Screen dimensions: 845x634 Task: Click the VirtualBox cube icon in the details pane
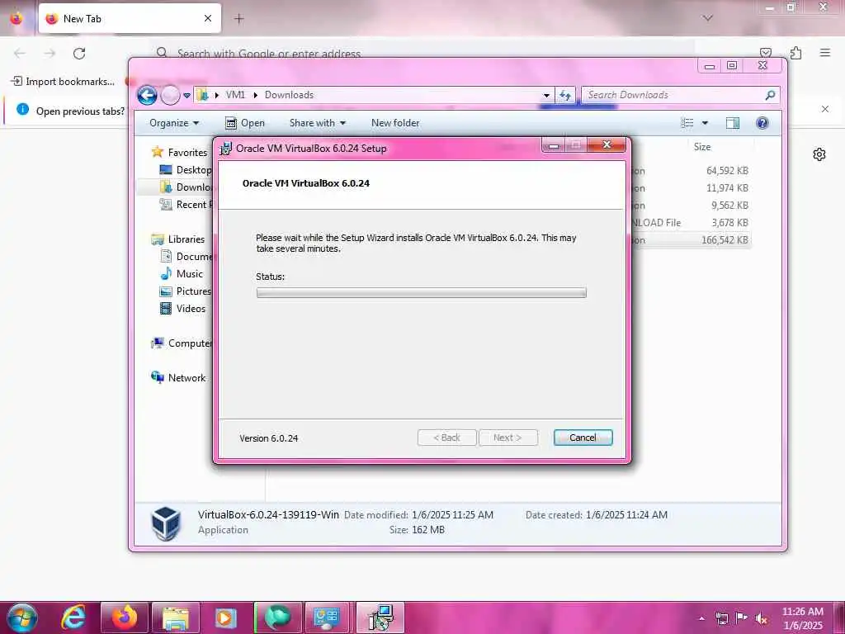pyautogui.click(x=165, y=523)
